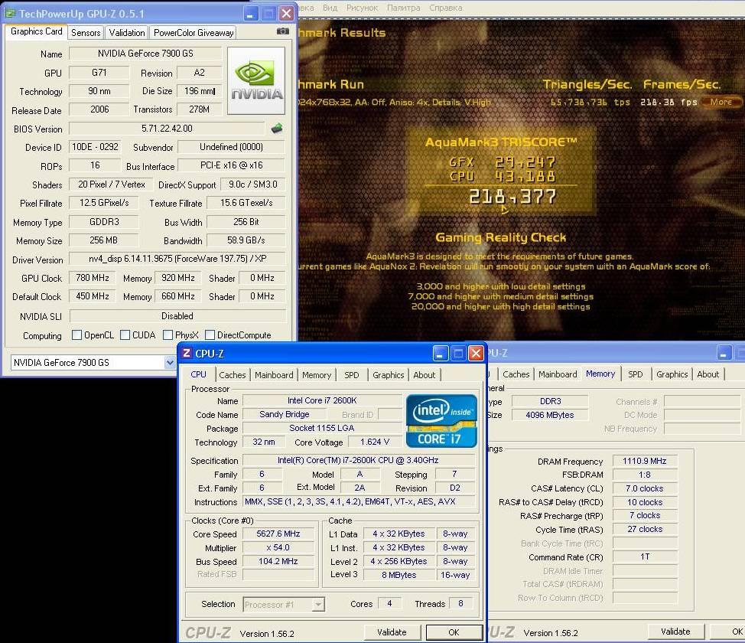Open the Processor #1 selection dropdown
The width and height of the screenshot is (745, 643).
(319, 605)
